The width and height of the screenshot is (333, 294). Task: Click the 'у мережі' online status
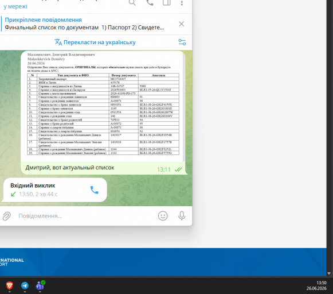pyautogui.click(x=15, y=6)
